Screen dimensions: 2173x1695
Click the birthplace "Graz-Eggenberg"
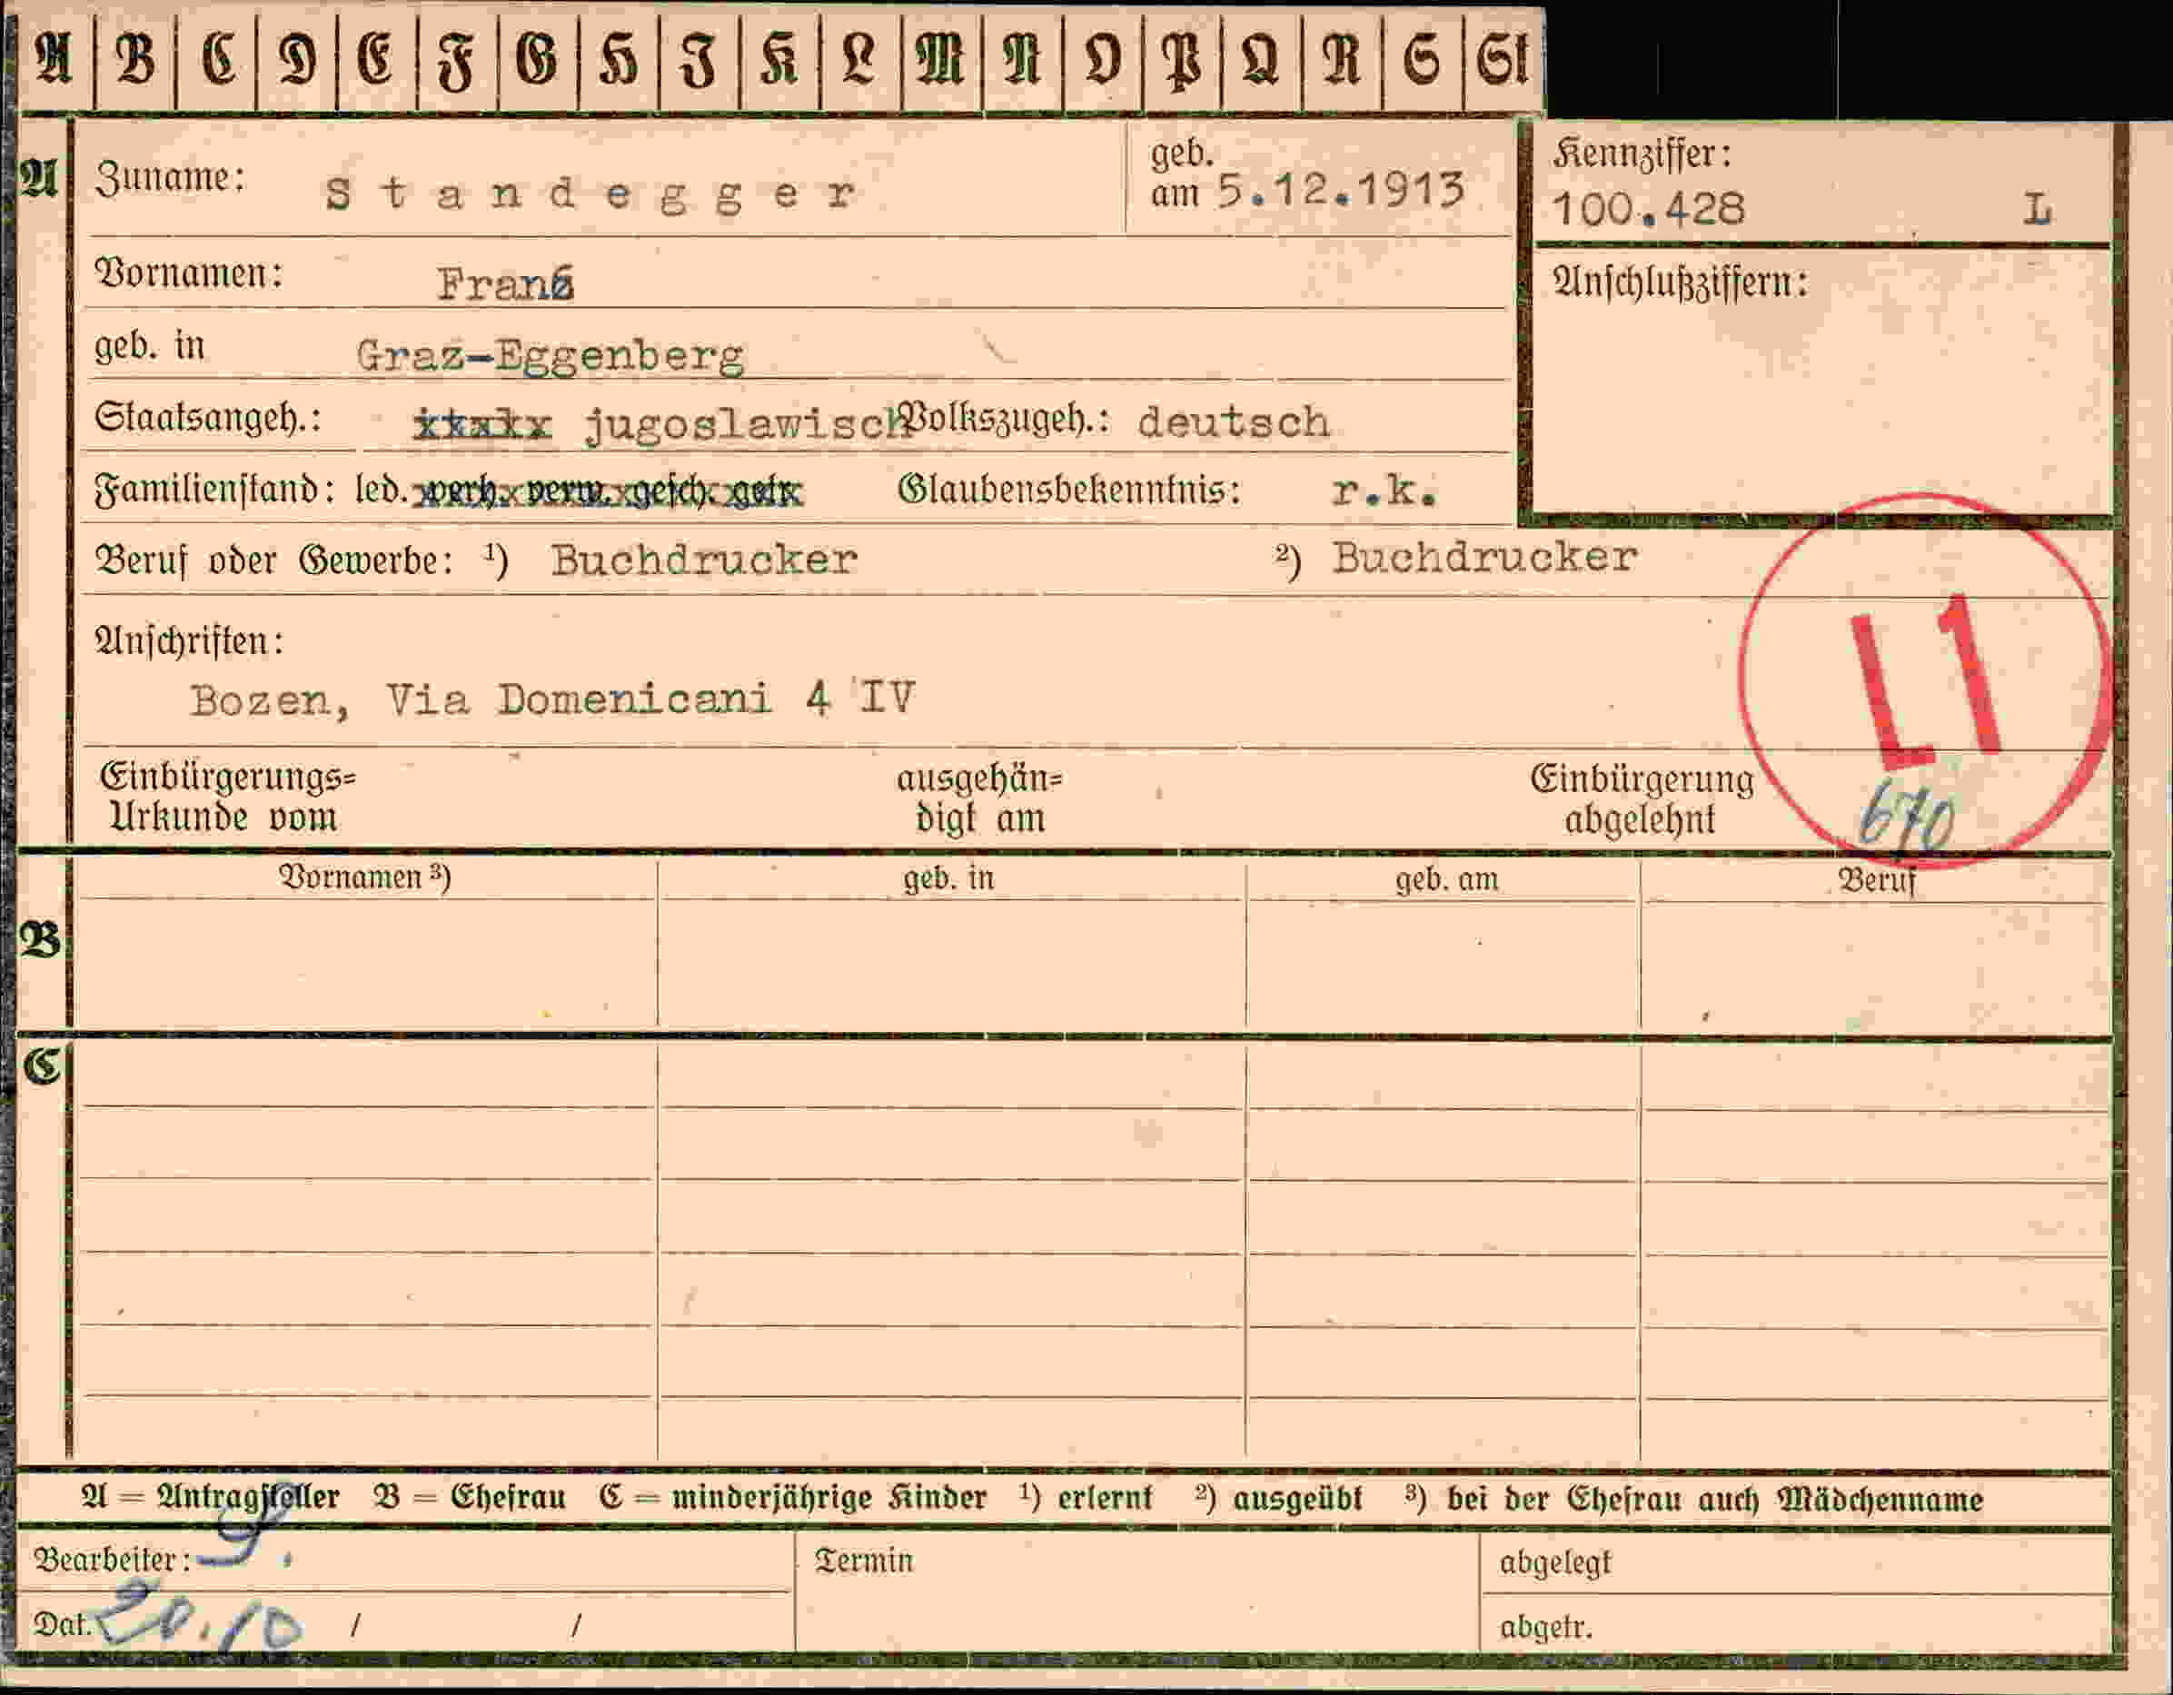click(x=551, y=356)
